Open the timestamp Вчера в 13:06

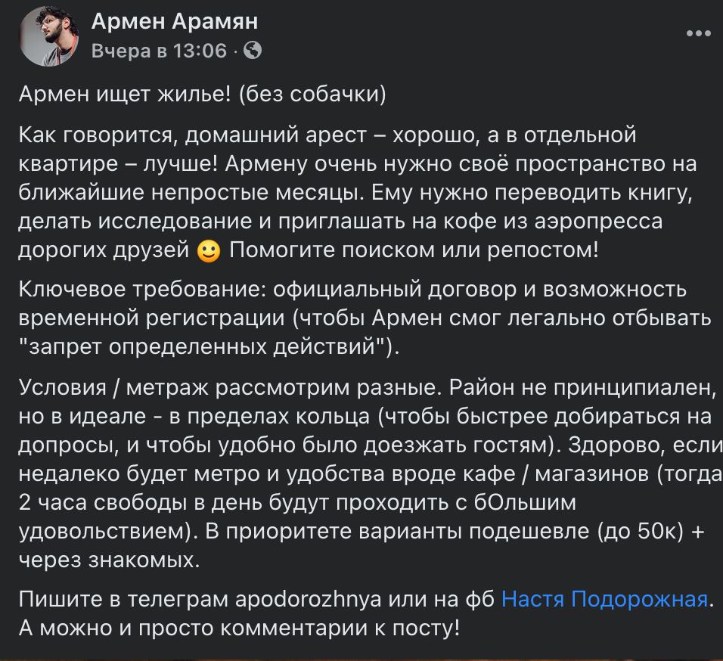tap(159, 51)
